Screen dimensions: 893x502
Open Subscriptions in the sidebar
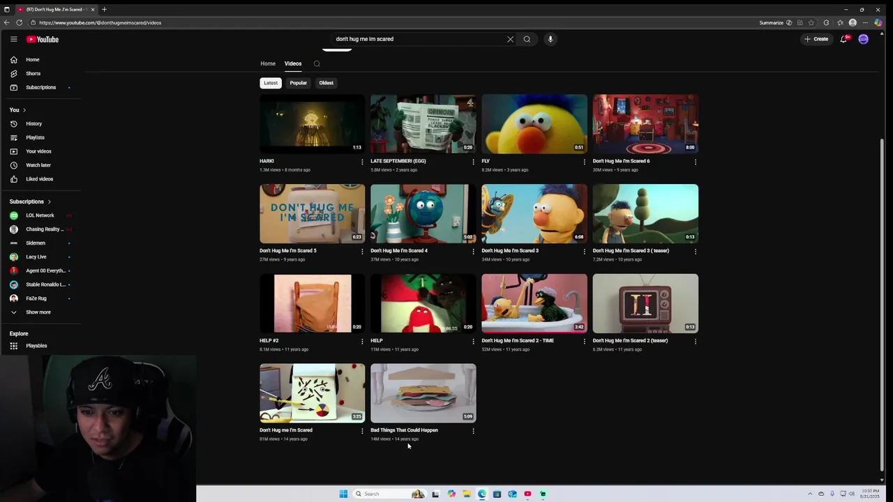click(x=40, y=87)
